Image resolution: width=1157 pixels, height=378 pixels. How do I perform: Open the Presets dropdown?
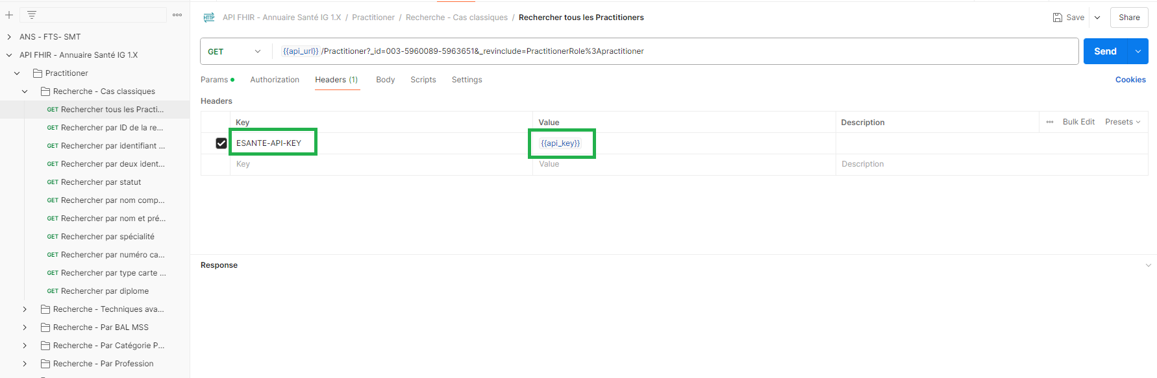click(x=1123, y=122)
